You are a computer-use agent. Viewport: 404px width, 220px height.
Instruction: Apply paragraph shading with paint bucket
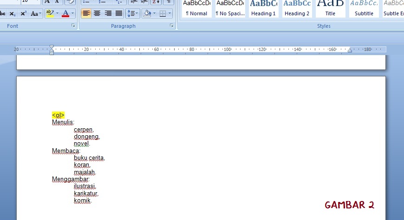click(147, 13)
